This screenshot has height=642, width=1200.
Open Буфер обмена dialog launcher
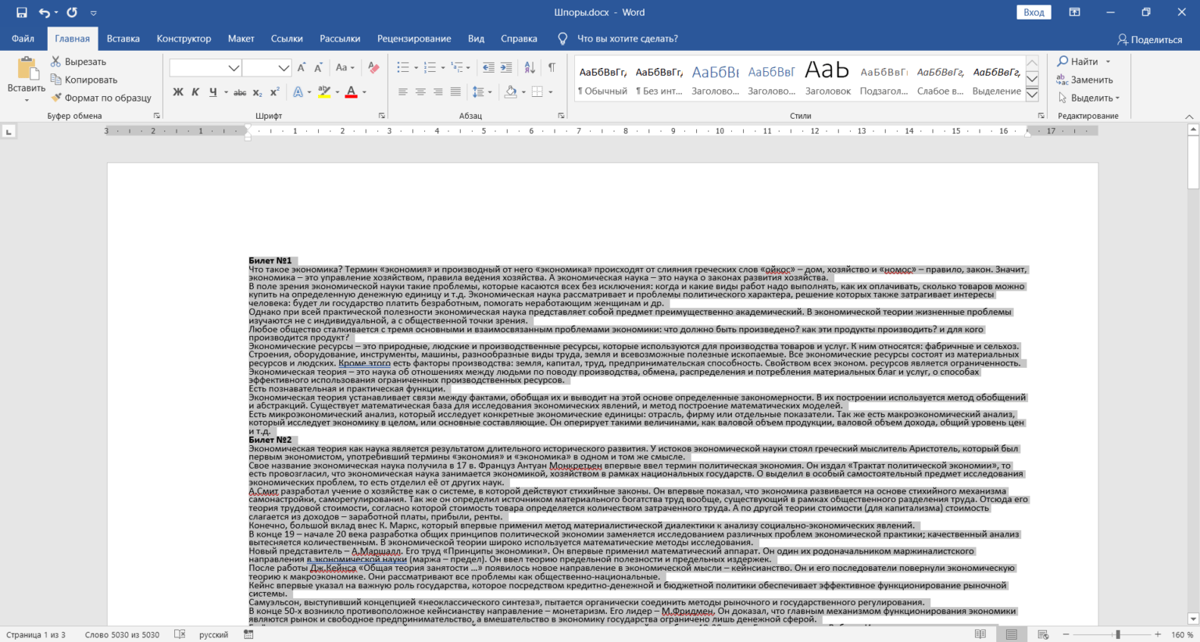pyautogui.click(x=157, y=116)
